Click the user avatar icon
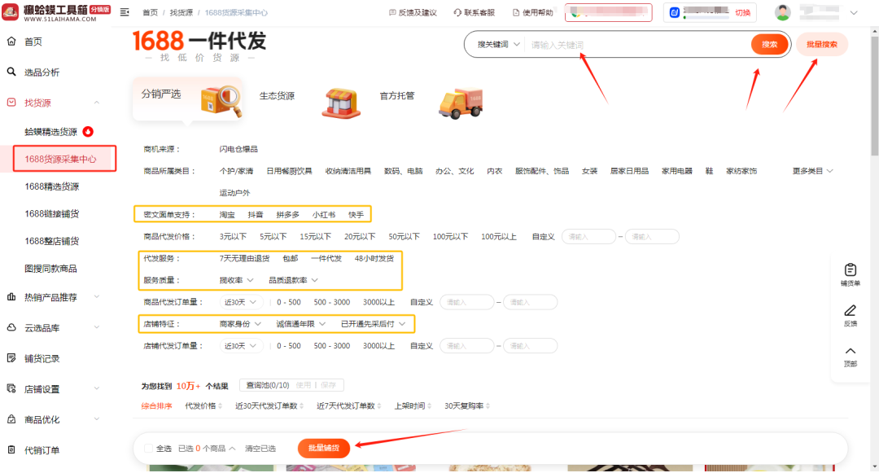Screen dimensions: 879x473 pyautogui.click(x=783, y=12)
